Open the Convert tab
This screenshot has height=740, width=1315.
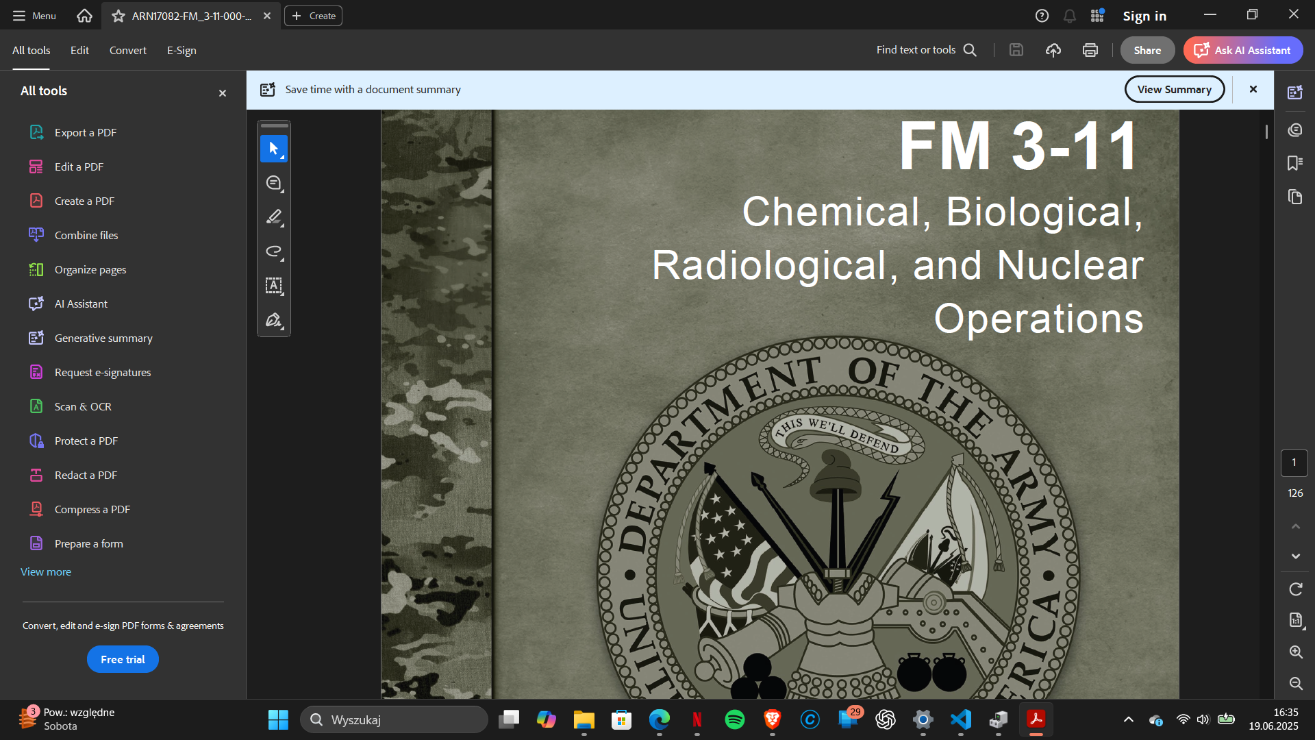(128, 50)
